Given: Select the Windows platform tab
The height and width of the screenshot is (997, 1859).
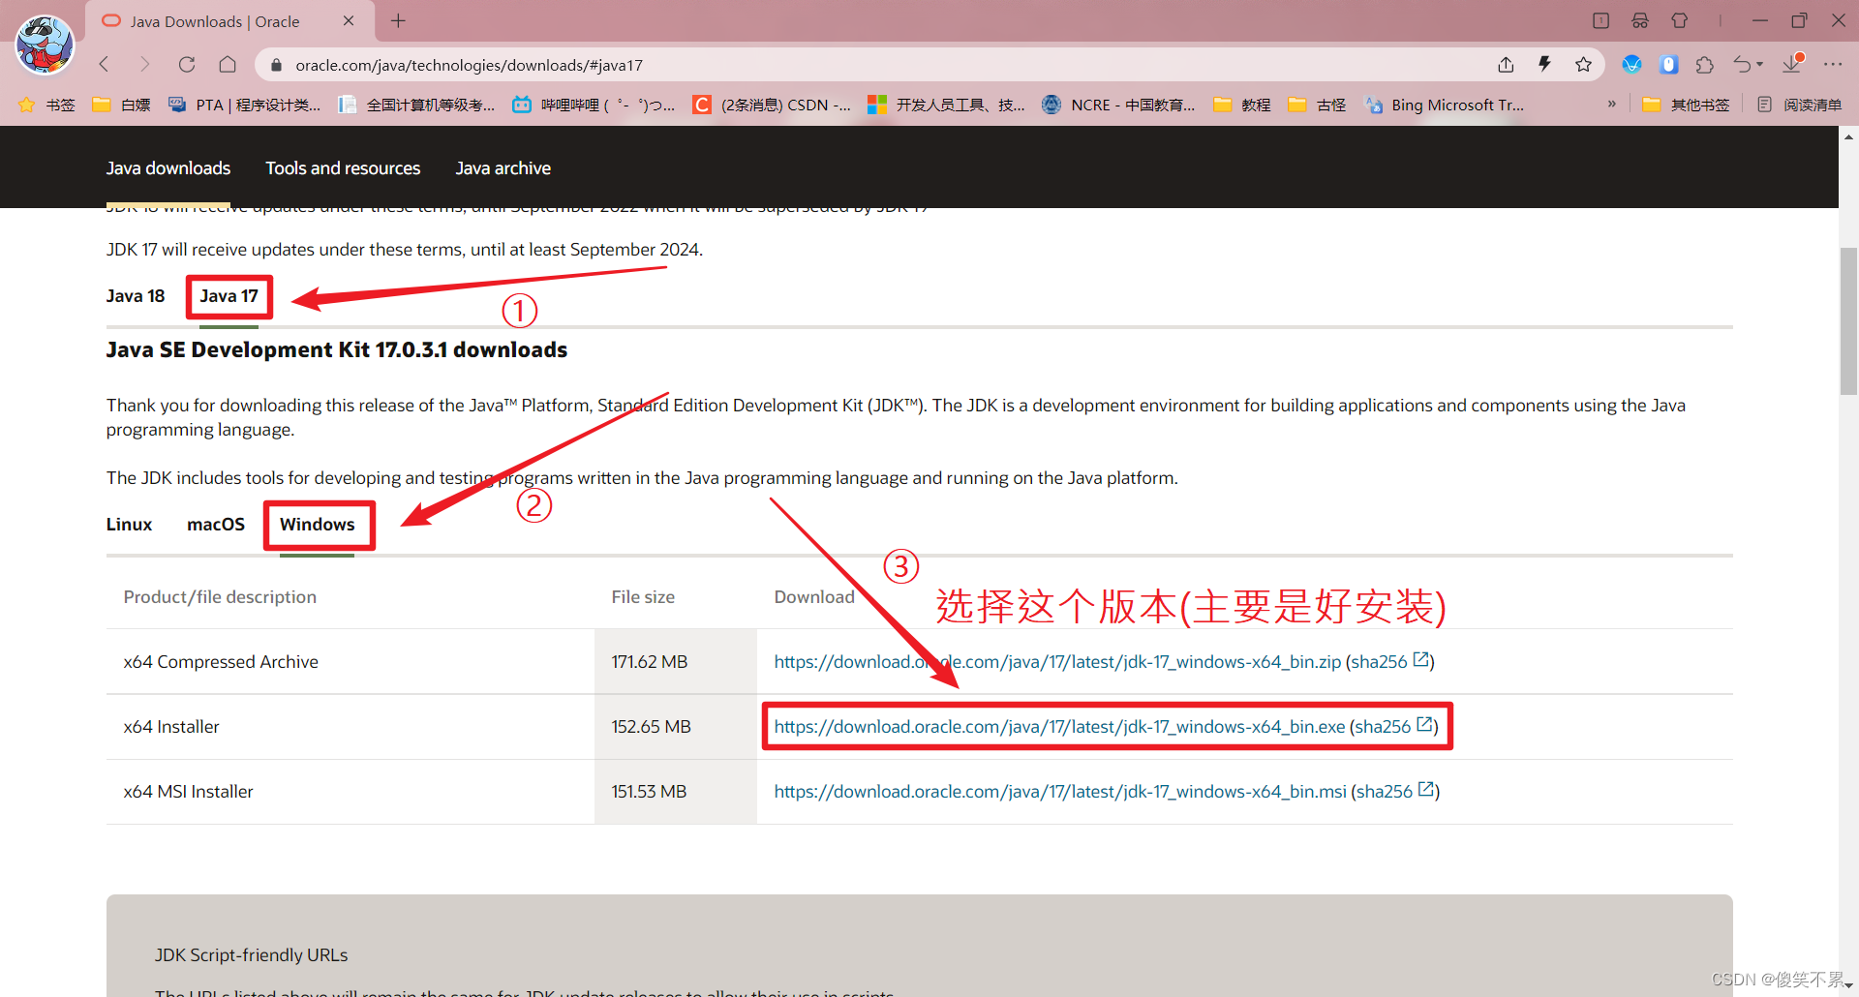Looking at the screenshot, I should 318,525.
